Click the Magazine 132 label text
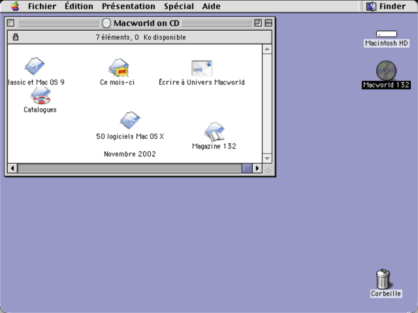The width and height of the screenshot is (418, 313). tap(214, 146)
